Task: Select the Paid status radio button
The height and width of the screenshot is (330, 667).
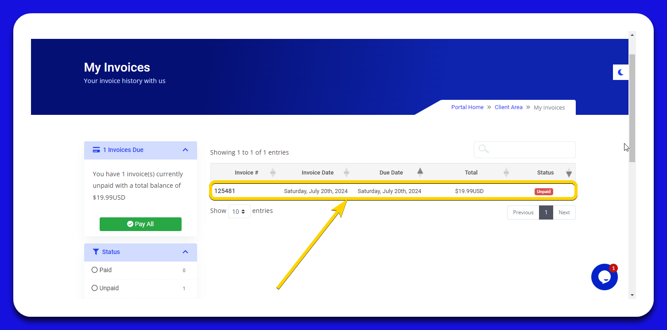Action: point(94,270)
